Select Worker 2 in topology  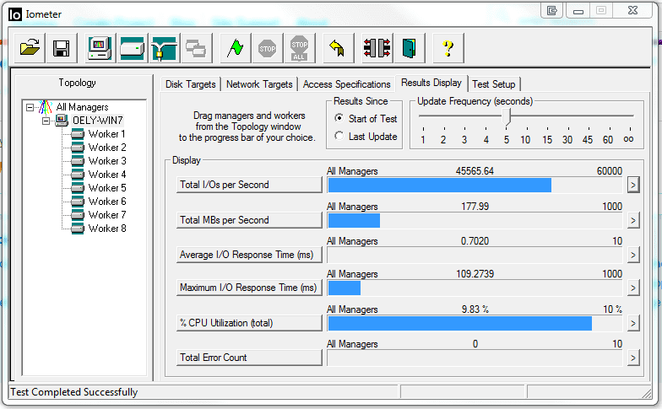(x=106, y=148)
